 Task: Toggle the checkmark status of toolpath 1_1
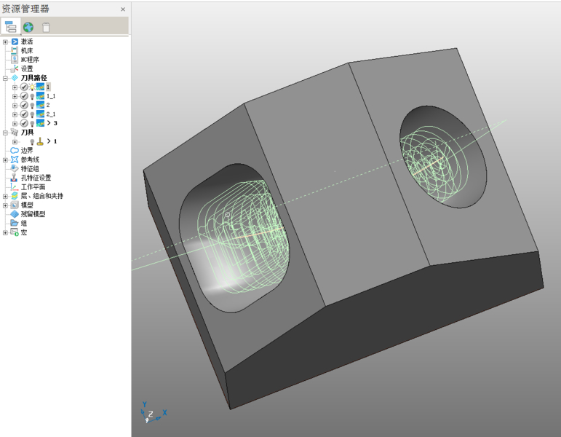(x=24, y=96)
